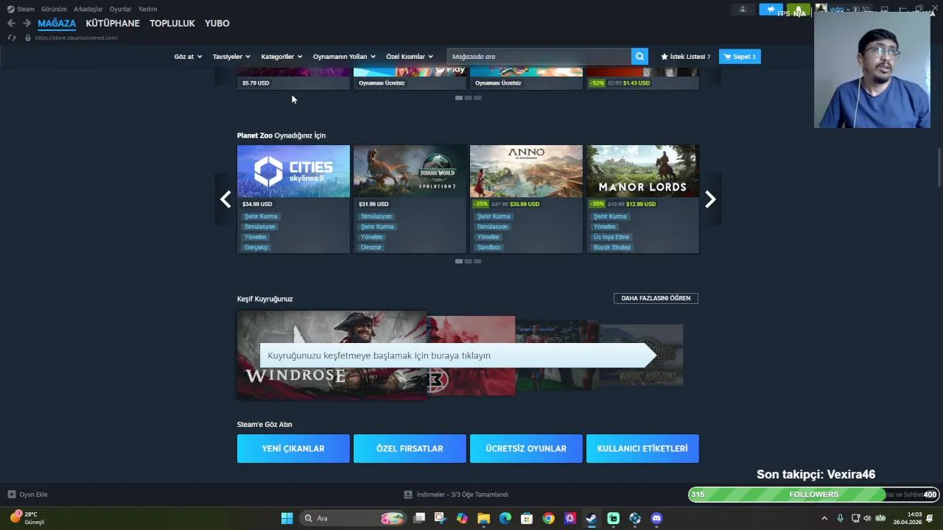Open Google Chrome from taskbar
This screenshot has height=530, width=943.
click(548, 518)
